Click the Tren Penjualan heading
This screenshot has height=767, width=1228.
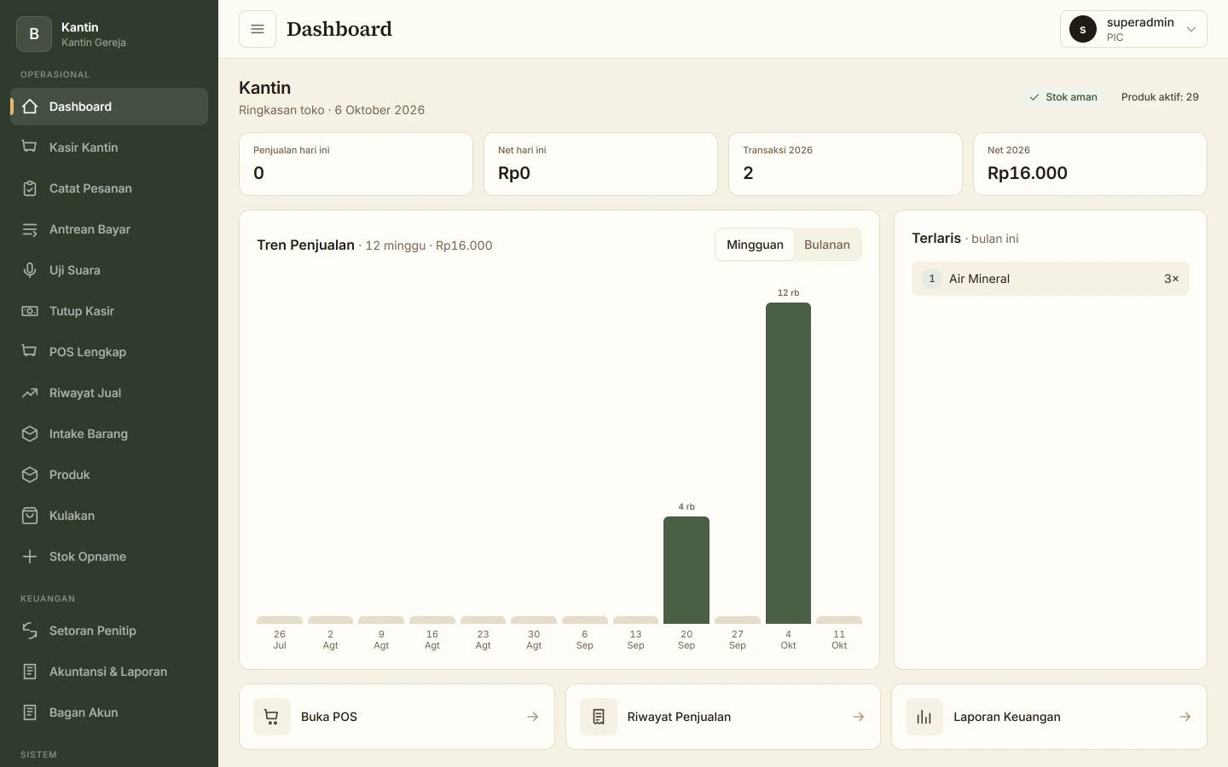click(305, 245)
